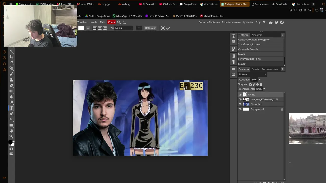Select the Rectangle shape tool
Image resolution: width=326 pixels, height=183 pixels.
pos(11,125)
